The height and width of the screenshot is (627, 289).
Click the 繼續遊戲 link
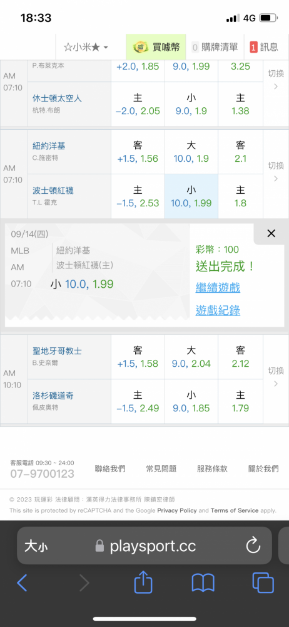[218, 288]
